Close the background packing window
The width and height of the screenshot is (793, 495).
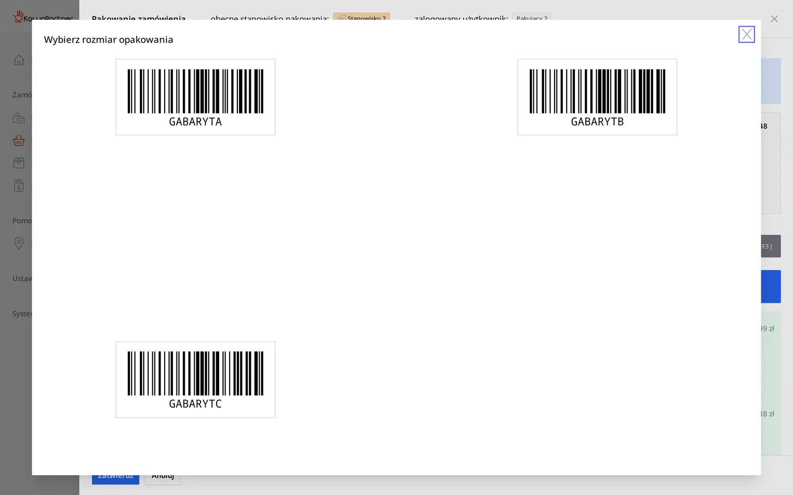pyautogui.click(x=774, y=19)
